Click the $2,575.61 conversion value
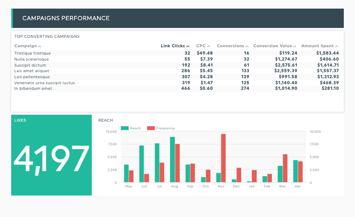Viewport: 355px width, 217px height. [286, 65]
